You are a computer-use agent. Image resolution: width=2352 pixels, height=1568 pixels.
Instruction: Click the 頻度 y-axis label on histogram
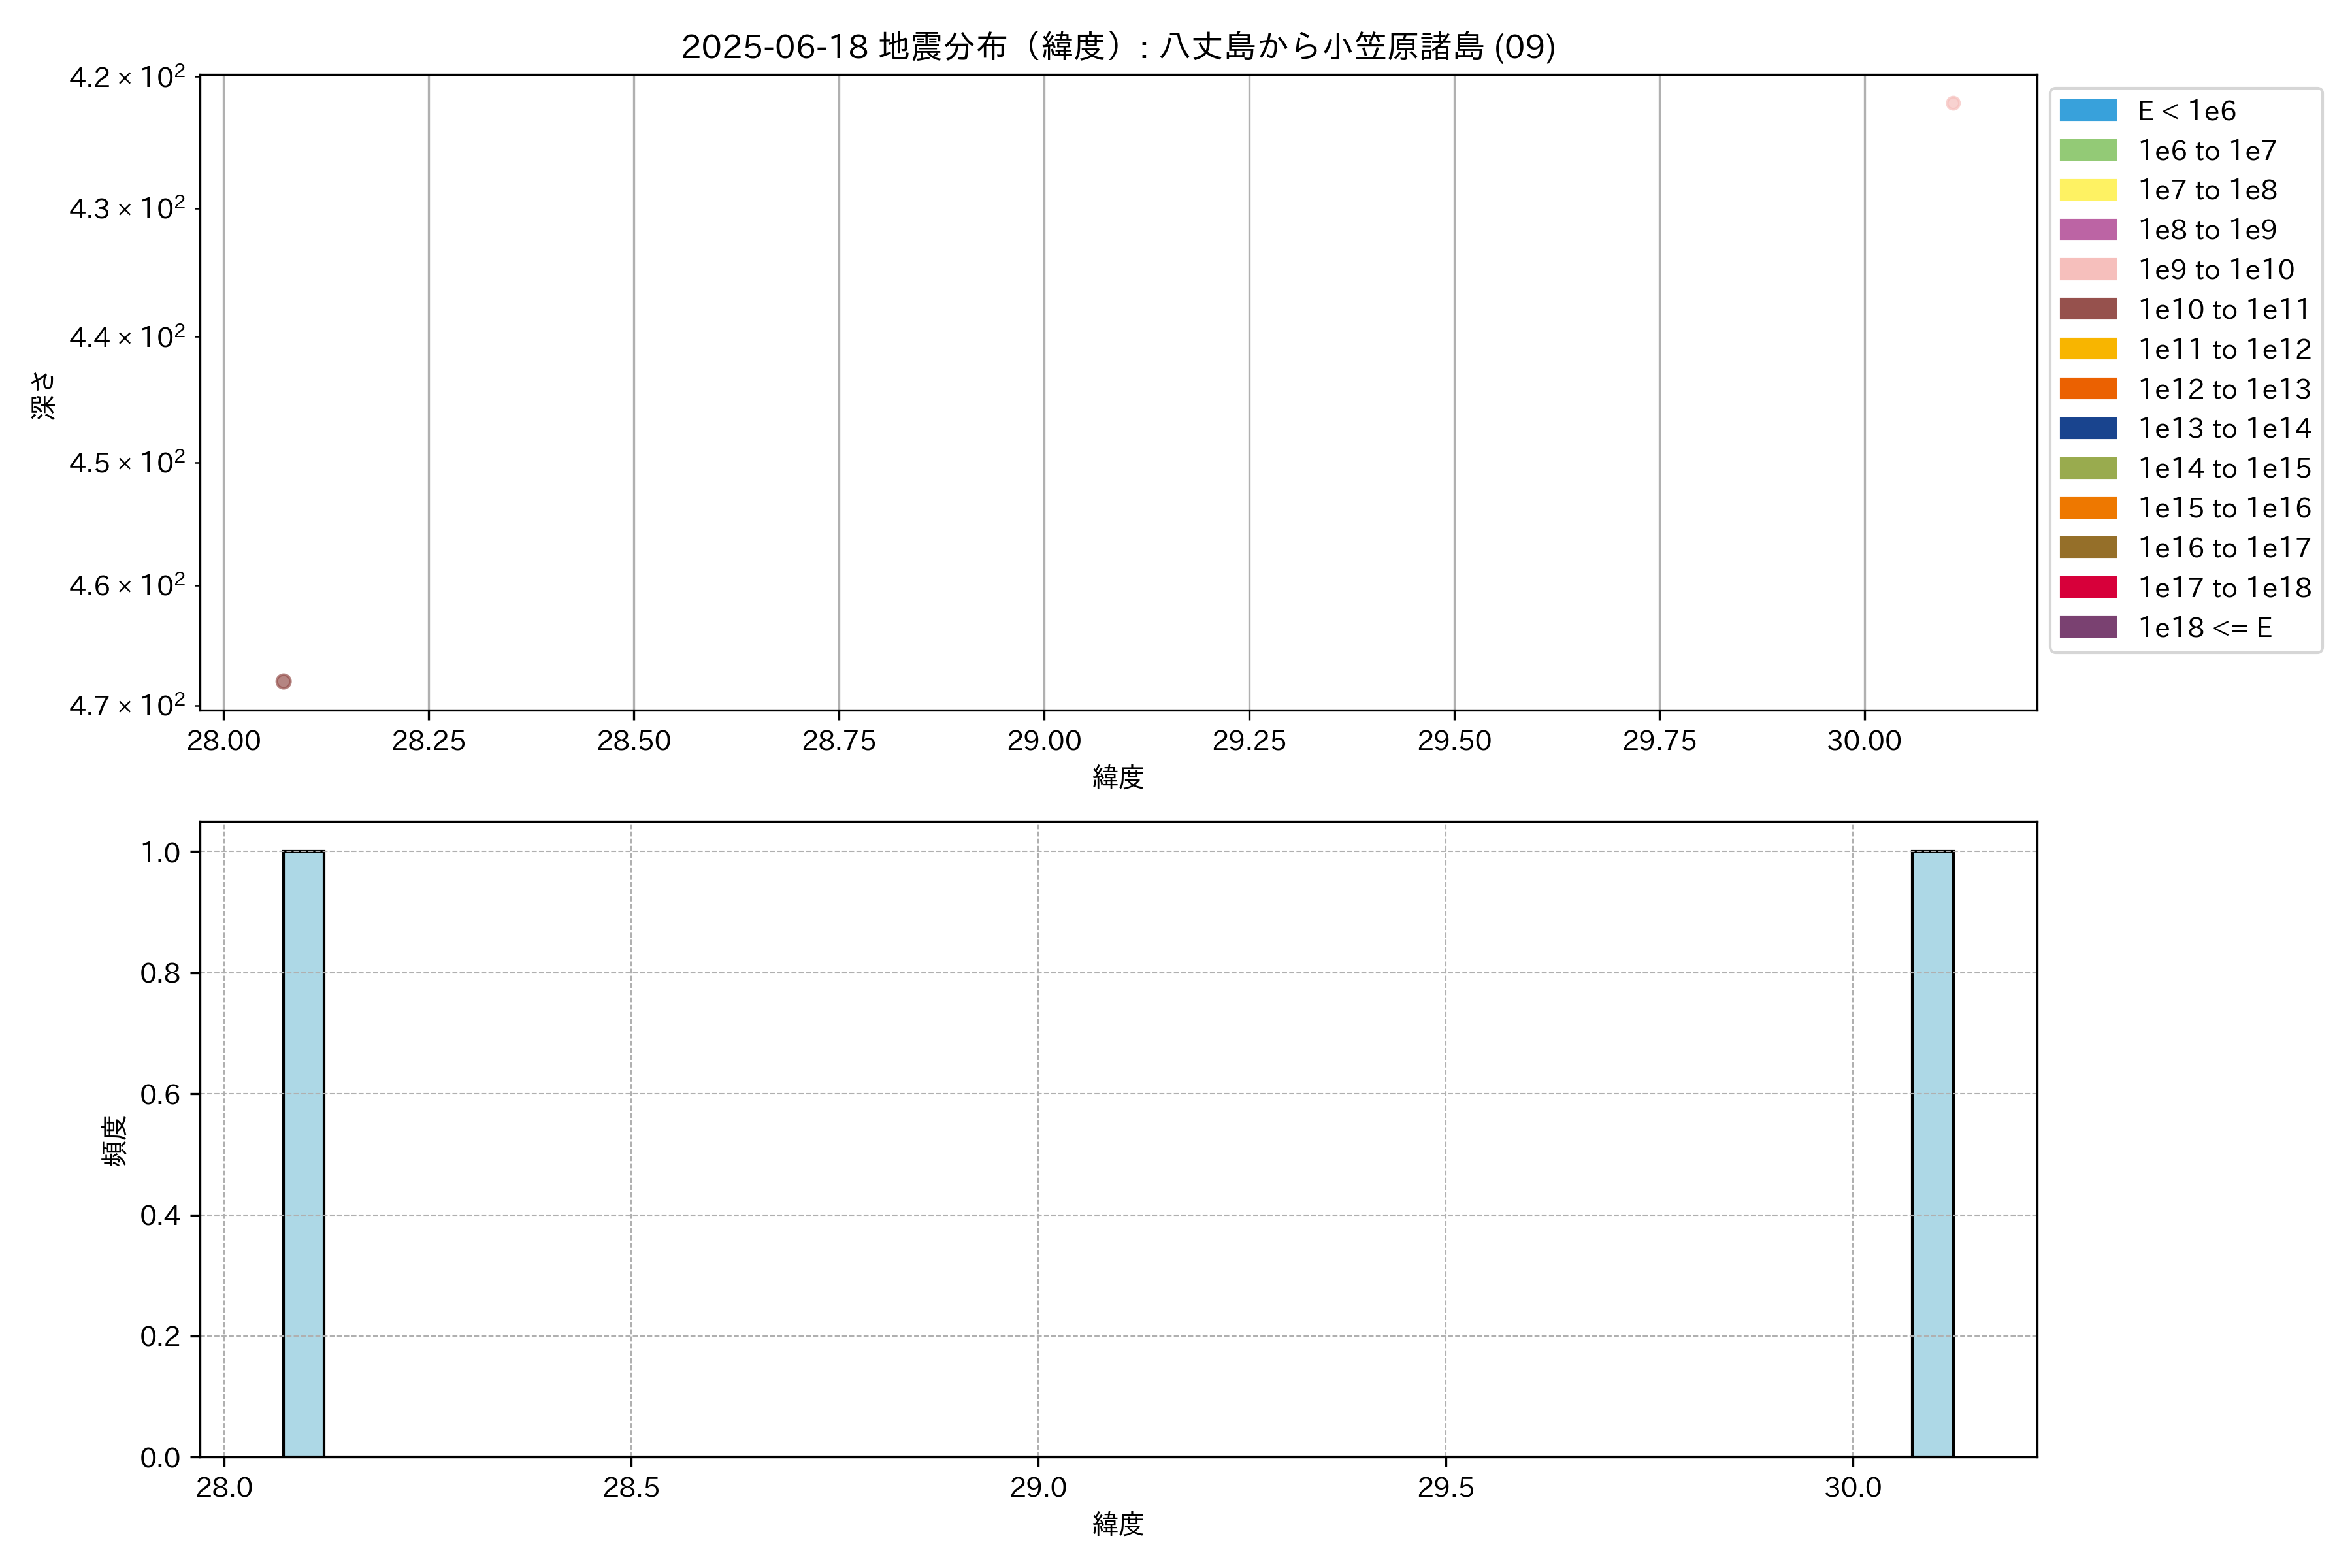(x=115, y=1140)
